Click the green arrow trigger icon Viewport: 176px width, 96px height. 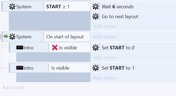[x=6, y=36]
